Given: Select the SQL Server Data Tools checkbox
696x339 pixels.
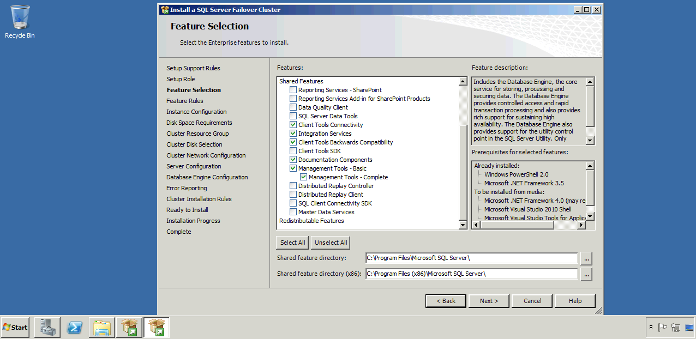Looking at the screenshot, I should 293,116.
